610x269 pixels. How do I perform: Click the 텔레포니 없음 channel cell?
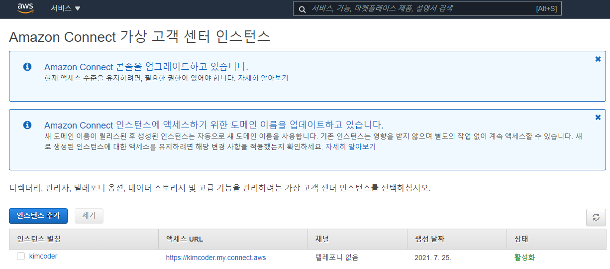(x=337, y=258)
